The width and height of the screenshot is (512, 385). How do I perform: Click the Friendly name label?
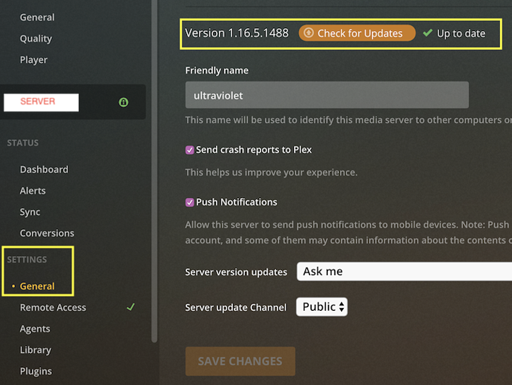click(217, 70)
